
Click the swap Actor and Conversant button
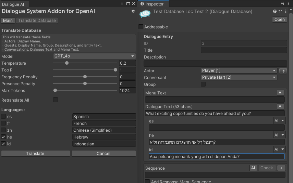pyautogui.click(x=283, y=71)
